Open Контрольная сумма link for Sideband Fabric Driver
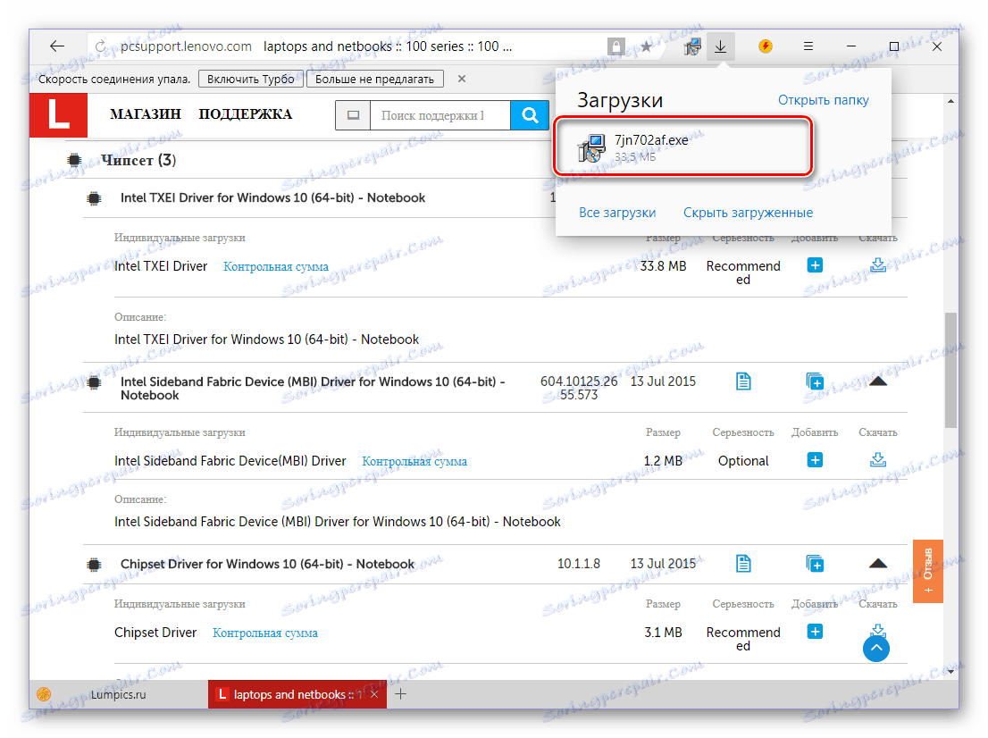Image resolution: width=988 pixels, height=738 pixels. (414, 461)
